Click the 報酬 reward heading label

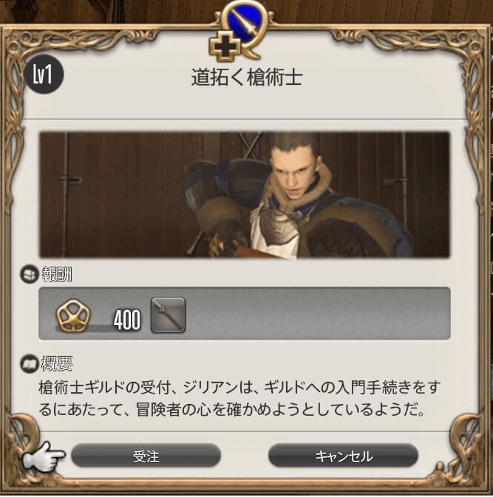[x=57, y=274]
